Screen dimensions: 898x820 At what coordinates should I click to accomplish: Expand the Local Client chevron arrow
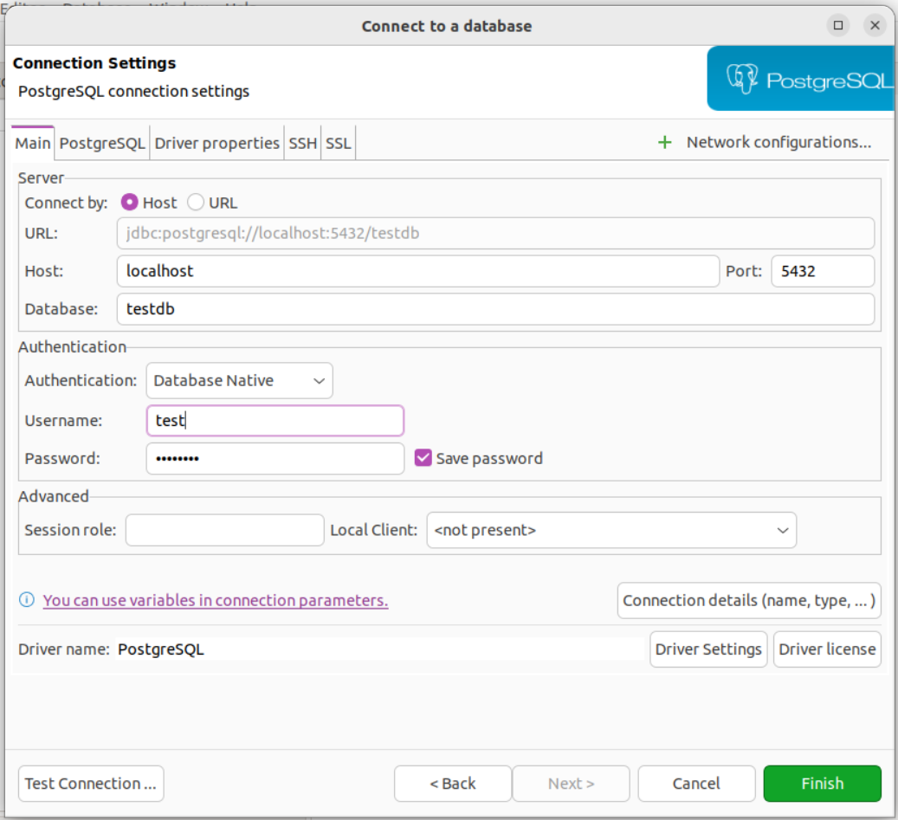click(x=784, y=530)
